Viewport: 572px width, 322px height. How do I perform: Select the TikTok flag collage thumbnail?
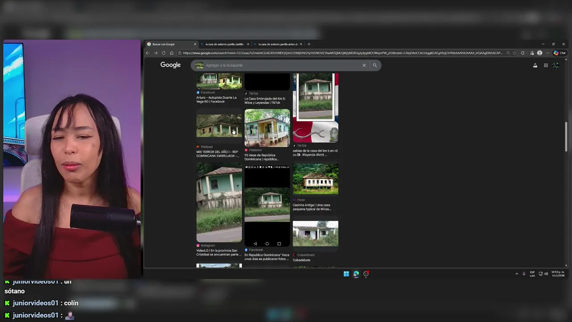[x=315, y=108]
